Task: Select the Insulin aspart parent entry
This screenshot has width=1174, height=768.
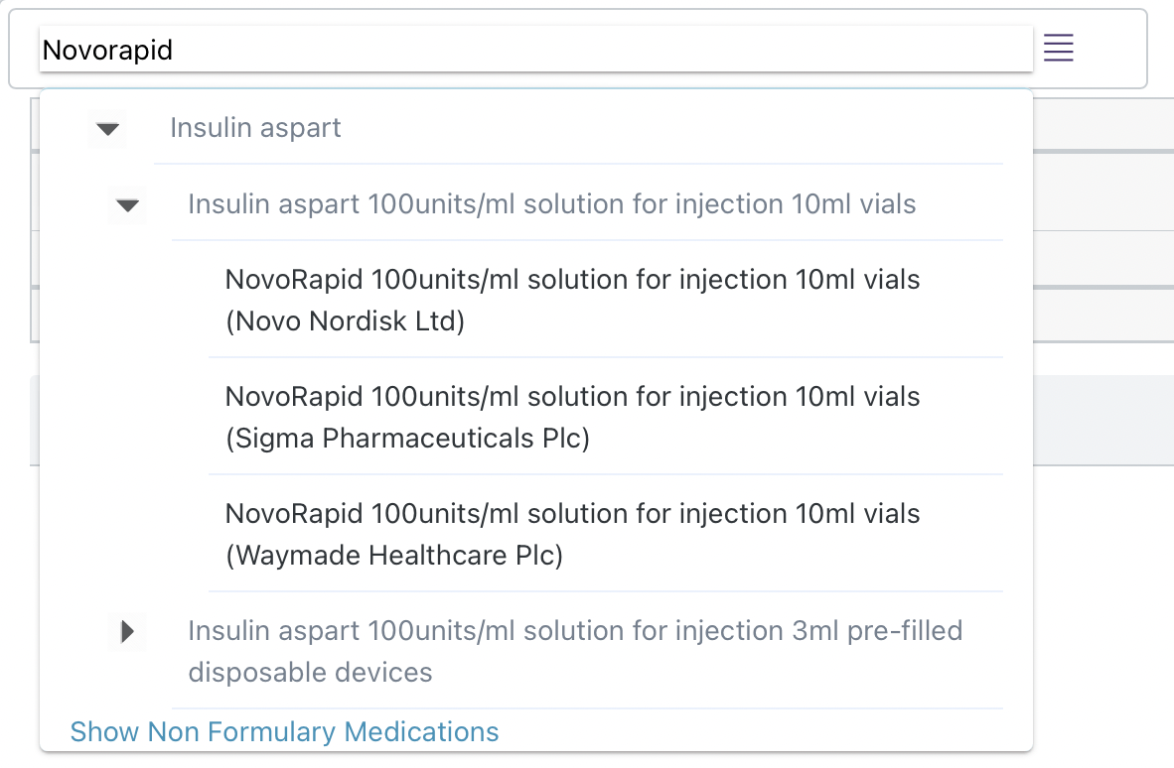Action: (255, 128)
